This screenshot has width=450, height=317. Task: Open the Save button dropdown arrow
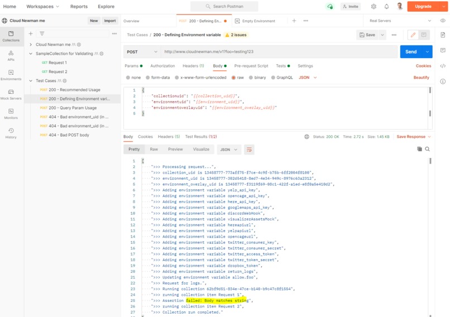pyautogui.click(x=382, y=35)
